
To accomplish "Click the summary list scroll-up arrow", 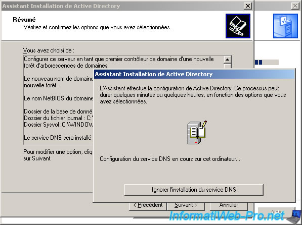I will point(227,60).
